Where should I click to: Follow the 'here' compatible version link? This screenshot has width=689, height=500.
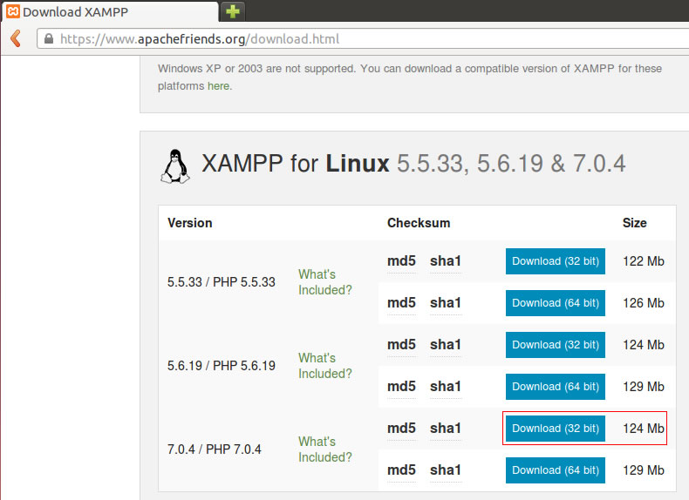coord(218,86)
